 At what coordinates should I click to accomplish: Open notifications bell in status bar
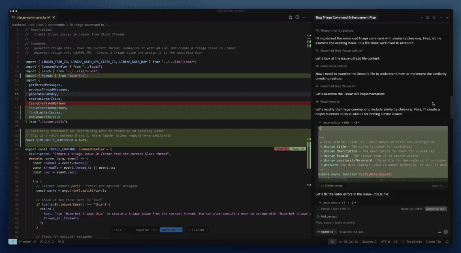(x=447, y=242)
